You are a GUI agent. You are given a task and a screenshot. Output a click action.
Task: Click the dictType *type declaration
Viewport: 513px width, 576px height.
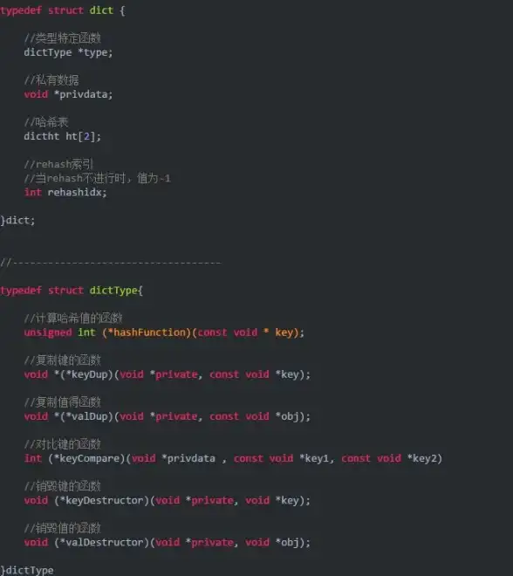(x=68, y=52)
